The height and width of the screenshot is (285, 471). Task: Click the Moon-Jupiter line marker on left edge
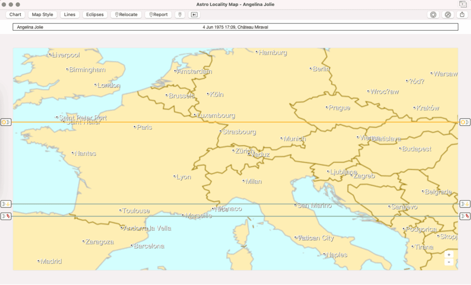(6, 204)
